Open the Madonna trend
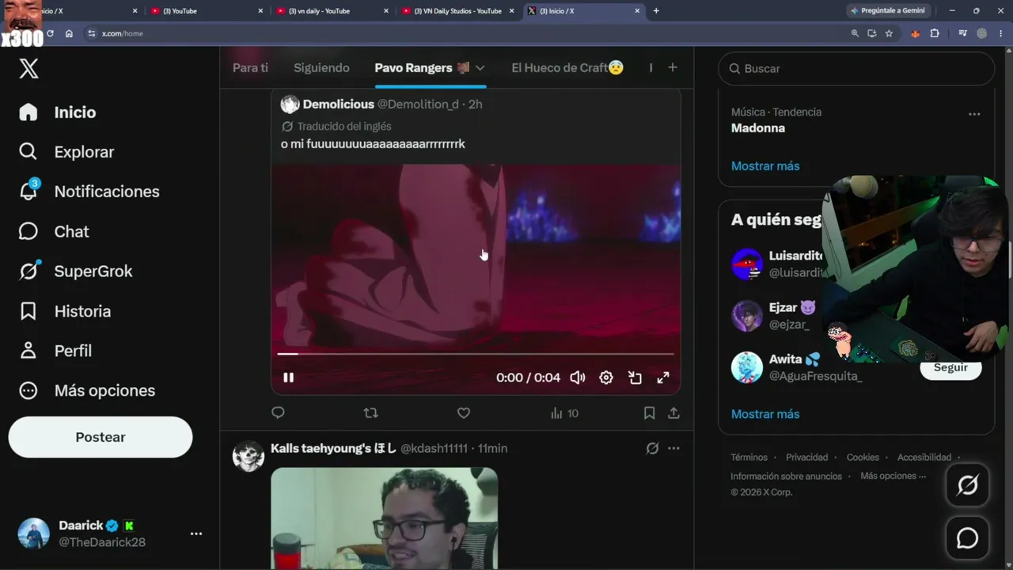This screenshot has height=570, width=1013. coord(758,128)
